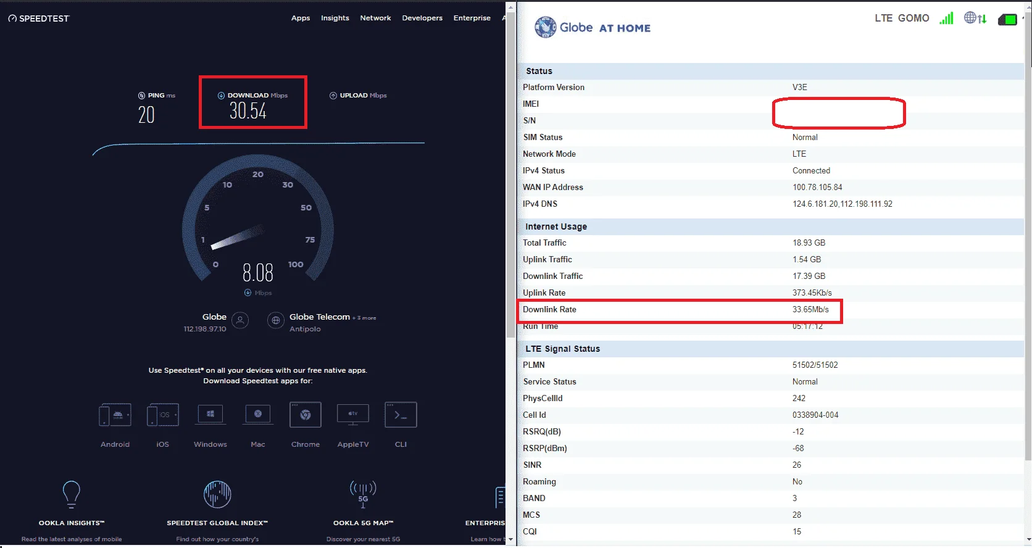This screenshot has width=1032, height=548.
Task: Click the Platform Version value V3E
Action: [x=800, y=87]
